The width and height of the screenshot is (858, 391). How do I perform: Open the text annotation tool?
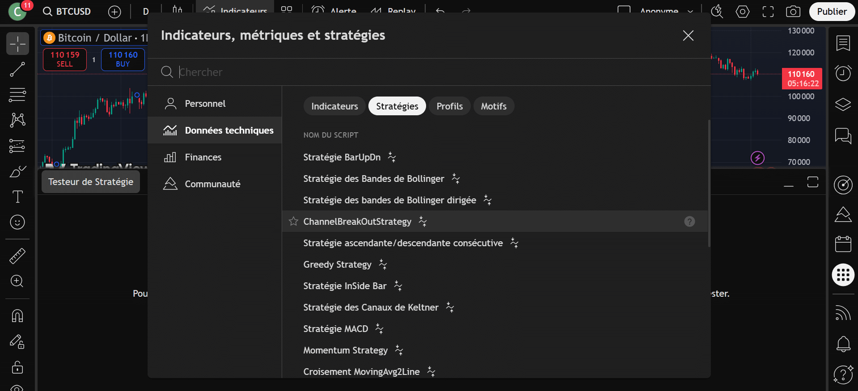pyautogui.click(x=17, y=197)
